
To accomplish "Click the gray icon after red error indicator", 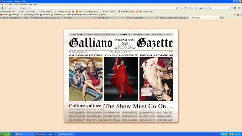I will [x=240, y=15].
